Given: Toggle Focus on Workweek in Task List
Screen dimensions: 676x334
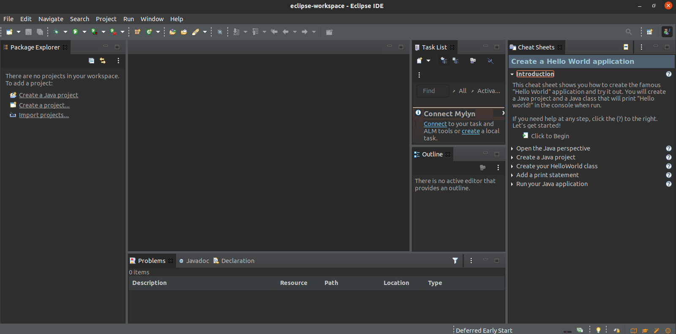Looking at the screenshot, I should [473, 60].
